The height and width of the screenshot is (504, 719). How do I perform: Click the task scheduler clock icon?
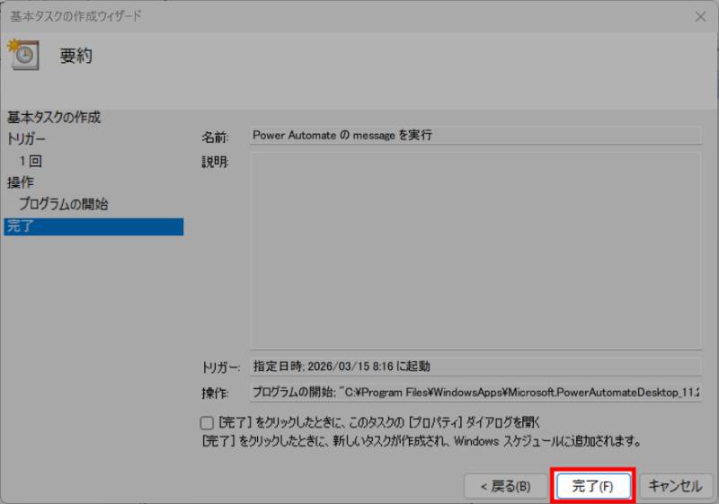click(x=23, y=55)
